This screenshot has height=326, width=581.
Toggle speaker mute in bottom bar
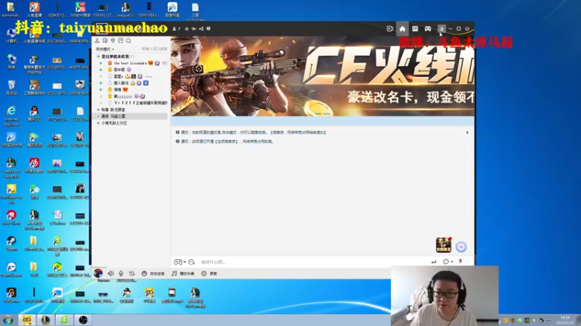(111, 274)
